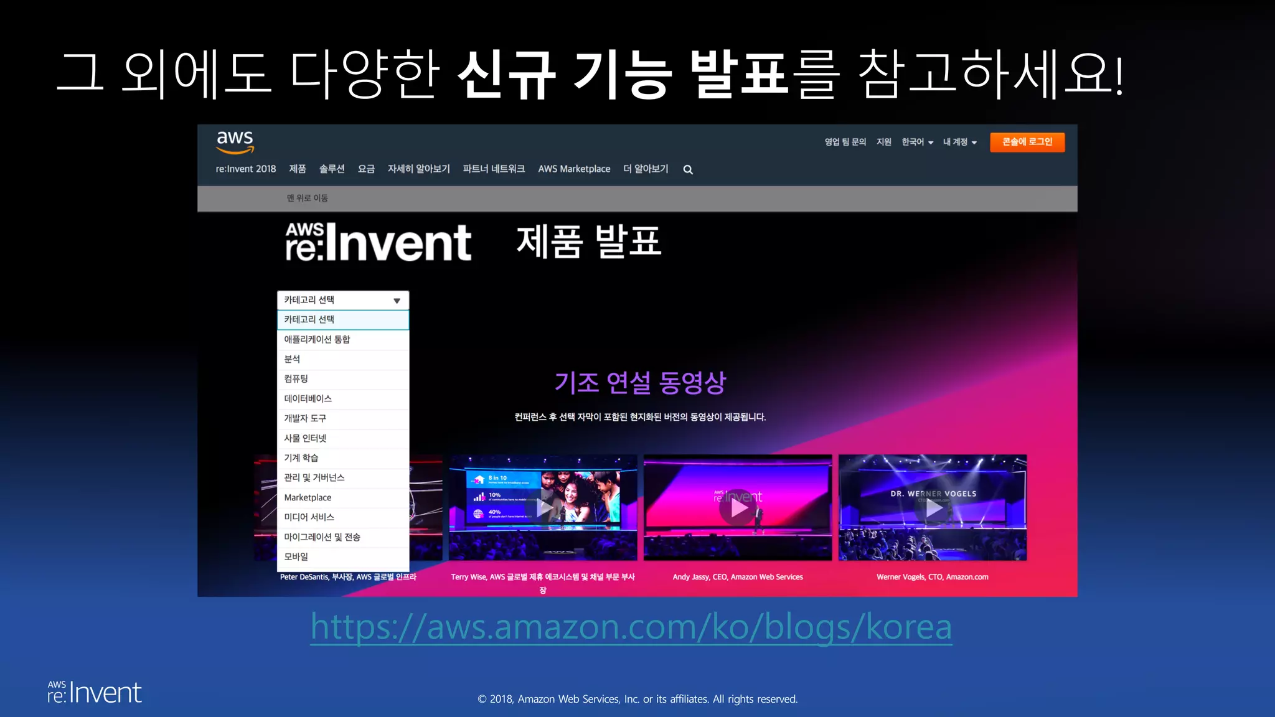This screenshot has height=717, width=1275.
Task: Choose 마이그레이션 및 전송 category
Action: [x=343, y=538]
